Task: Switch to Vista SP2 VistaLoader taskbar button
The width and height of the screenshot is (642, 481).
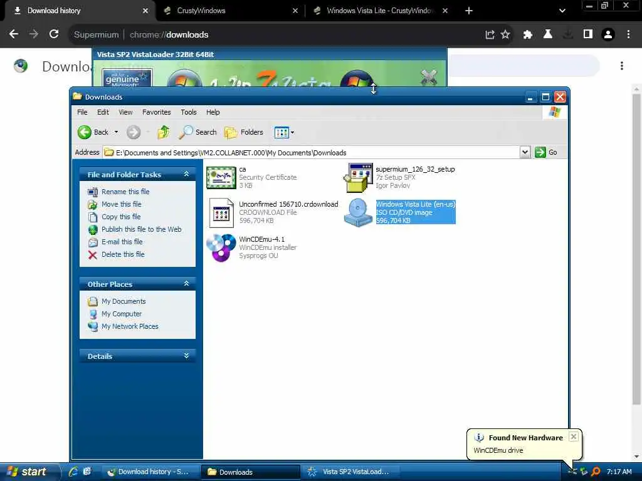Action: [x=350, y=472]
